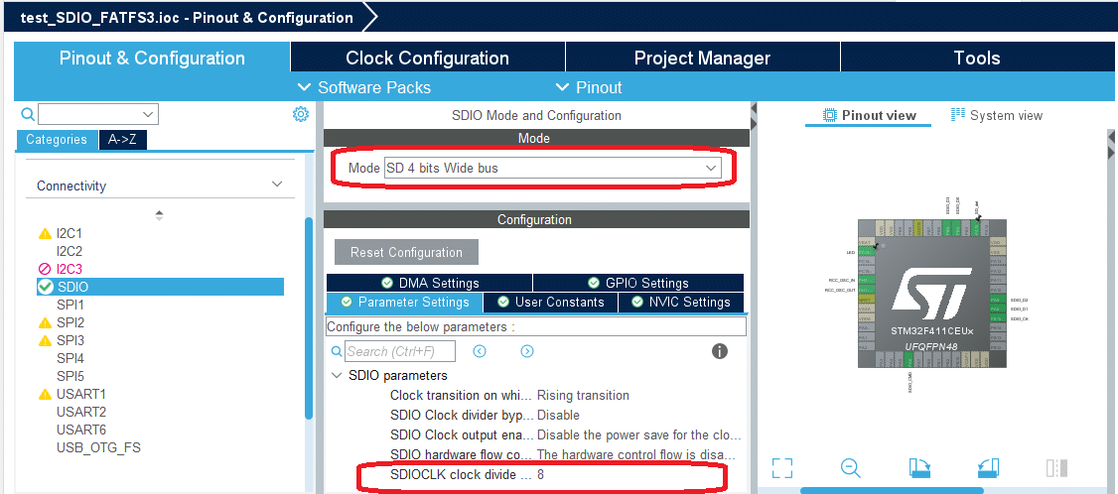Open the settings gear in categories panel
This screenshot has width=1118, height=494.
pos(300,114)
